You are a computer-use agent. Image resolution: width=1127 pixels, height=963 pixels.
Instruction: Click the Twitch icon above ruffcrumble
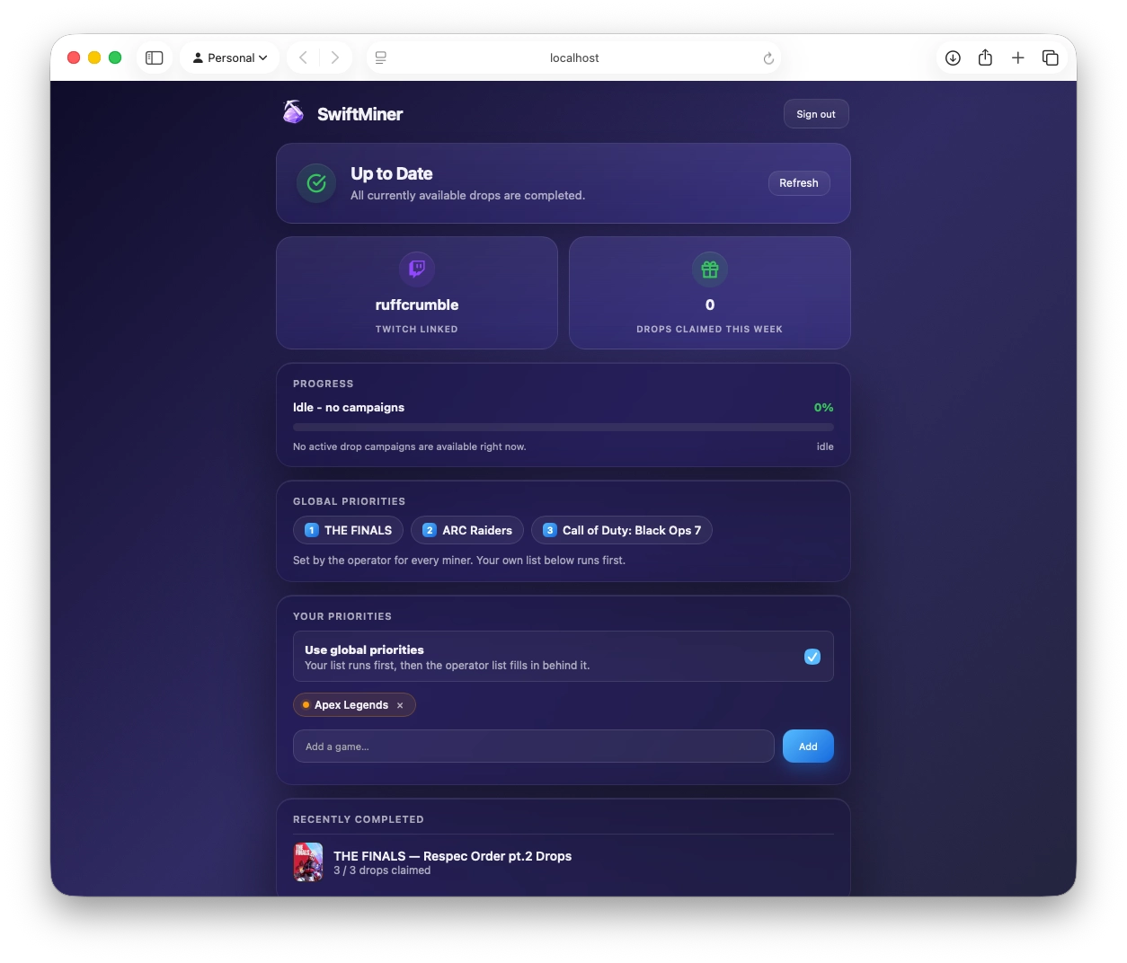tap(417, 268)
